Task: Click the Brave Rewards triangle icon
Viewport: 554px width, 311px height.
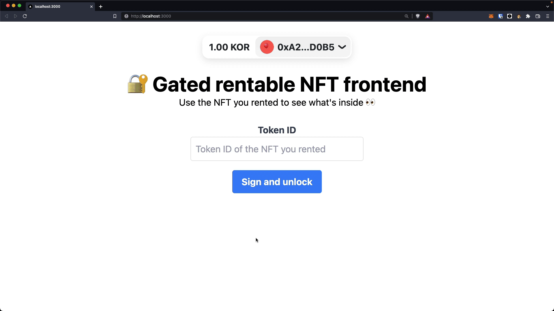Action: (x=428, y=16)
